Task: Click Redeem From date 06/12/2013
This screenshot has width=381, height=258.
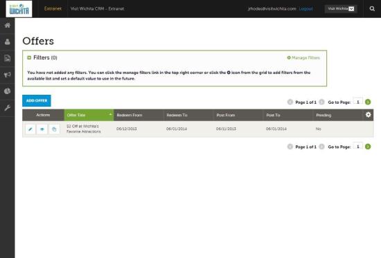Action: [x=127, y=129]
